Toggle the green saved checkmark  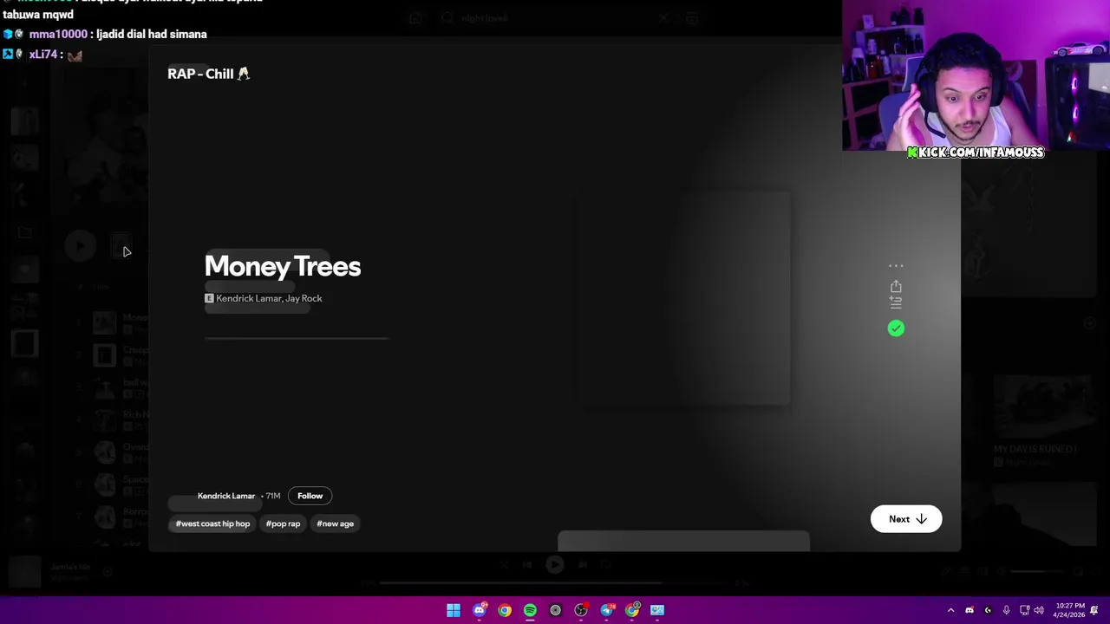point(896,328)
